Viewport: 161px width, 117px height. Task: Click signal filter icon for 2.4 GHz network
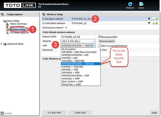coord(149,23)
